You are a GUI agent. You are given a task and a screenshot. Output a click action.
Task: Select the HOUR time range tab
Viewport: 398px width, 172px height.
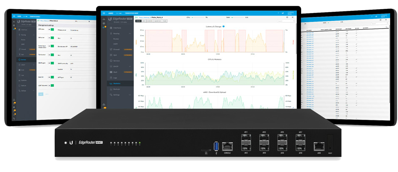tap(138, 21)
